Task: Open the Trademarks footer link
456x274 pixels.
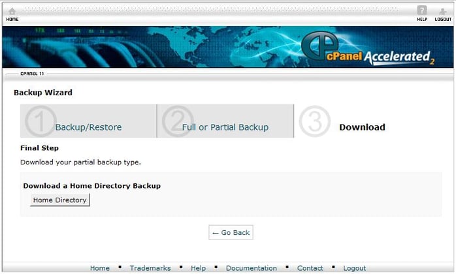Action: (x=150, y=268)
